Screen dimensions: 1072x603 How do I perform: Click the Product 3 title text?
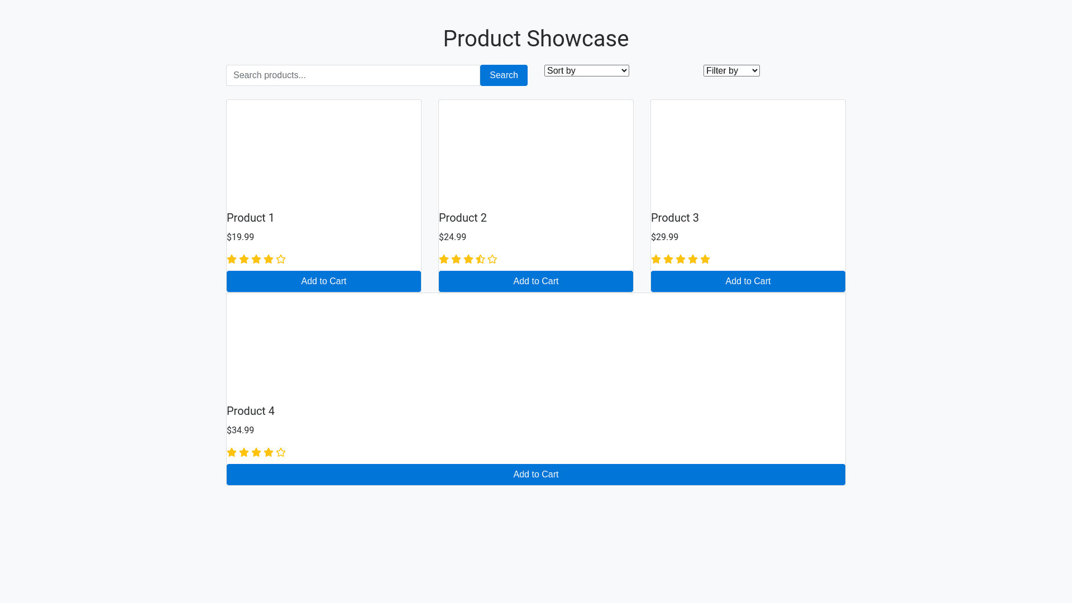click(675, 218)
